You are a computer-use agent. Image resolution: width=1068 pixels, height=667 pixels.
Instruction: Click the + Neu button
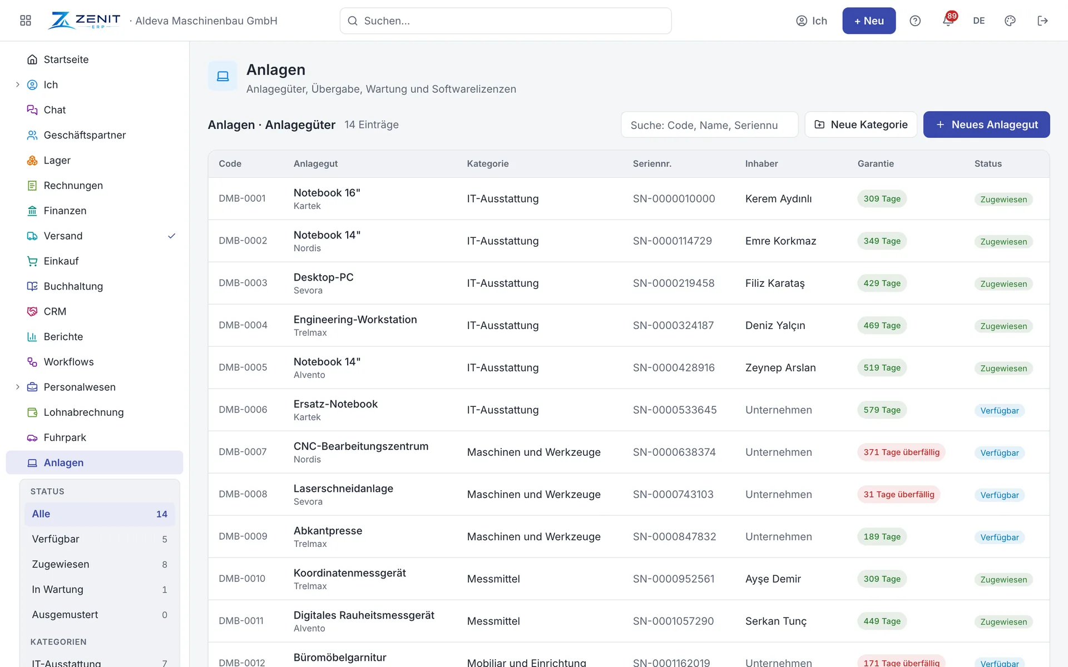point(869,21)
